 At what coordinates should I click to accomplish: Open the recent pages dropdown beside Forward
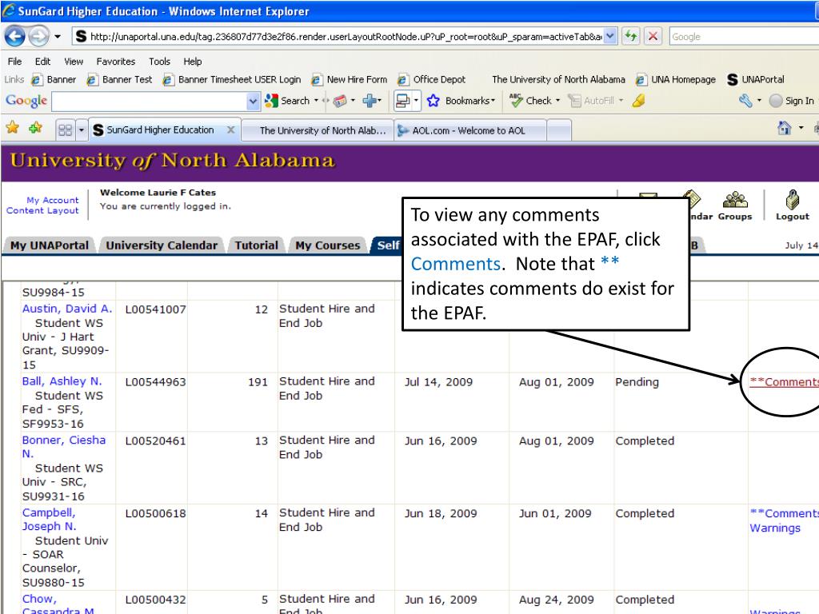[58, 37]
